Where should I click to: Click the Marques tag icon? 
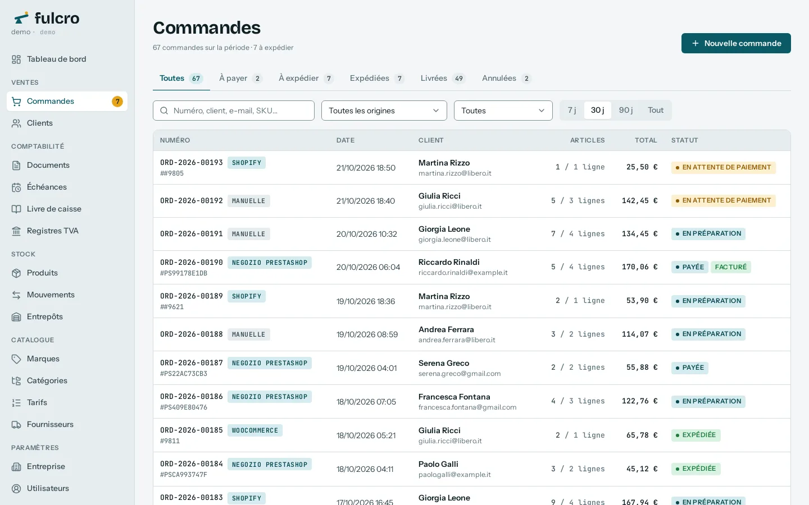point(16,359)
